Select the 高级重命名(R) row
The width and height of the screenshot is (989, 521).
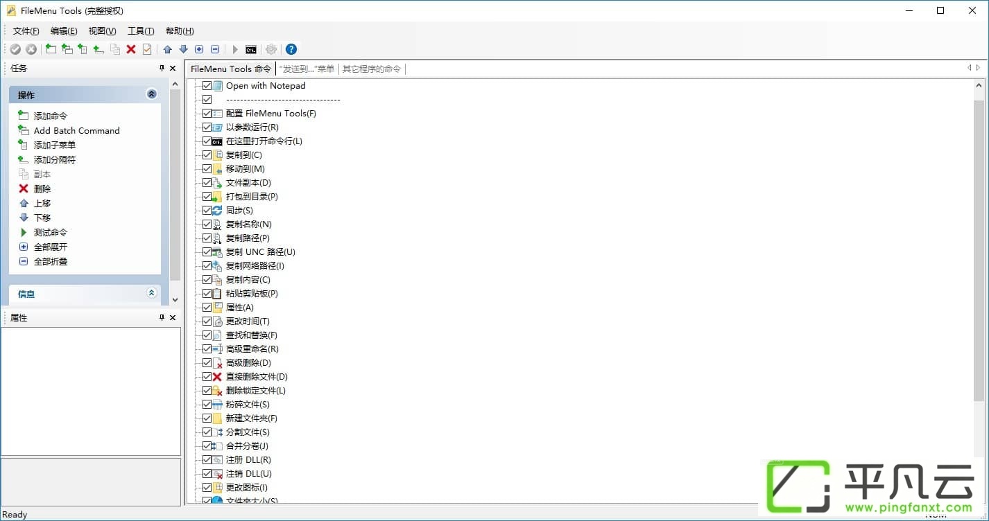[x=252, y=348]
